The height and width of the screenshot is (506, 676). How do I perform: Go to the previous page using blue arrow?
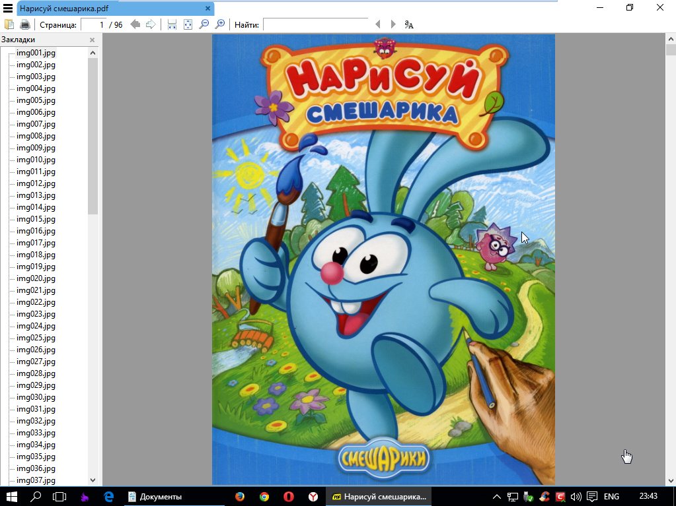tap(135, 24)
